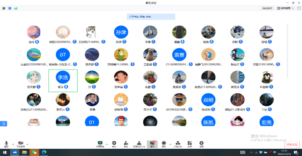Select the 孙津 participant avatar

(121, 32)
